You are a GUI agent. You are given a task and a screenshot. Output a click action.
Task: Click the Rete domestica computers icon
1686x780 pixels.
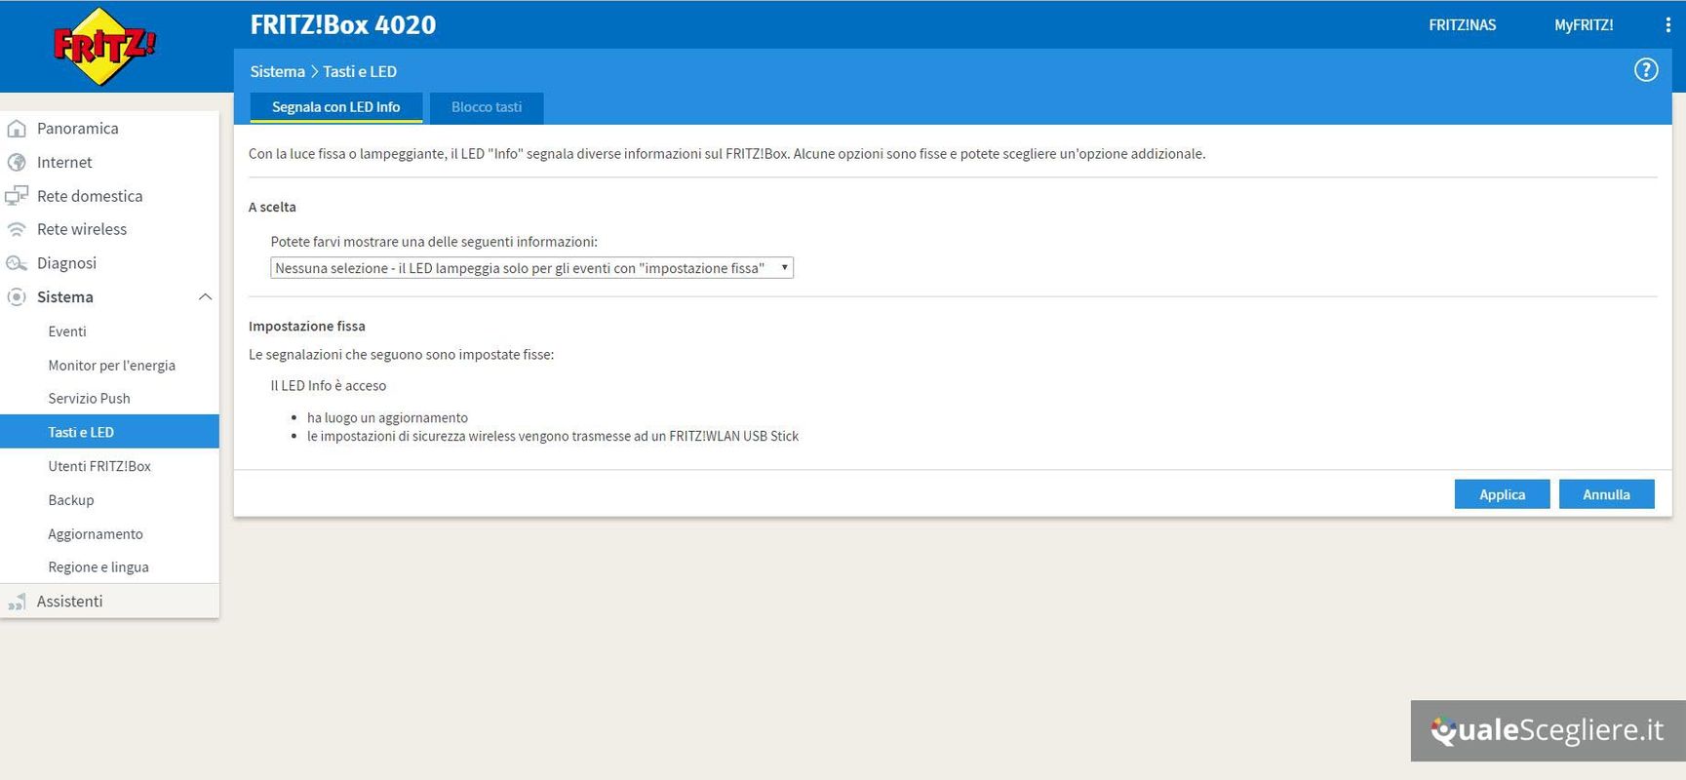[x=17, y=196]
